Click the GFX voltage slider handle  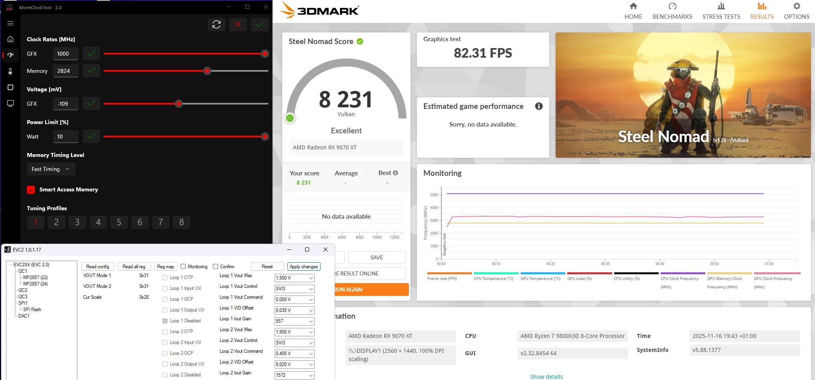179,104
